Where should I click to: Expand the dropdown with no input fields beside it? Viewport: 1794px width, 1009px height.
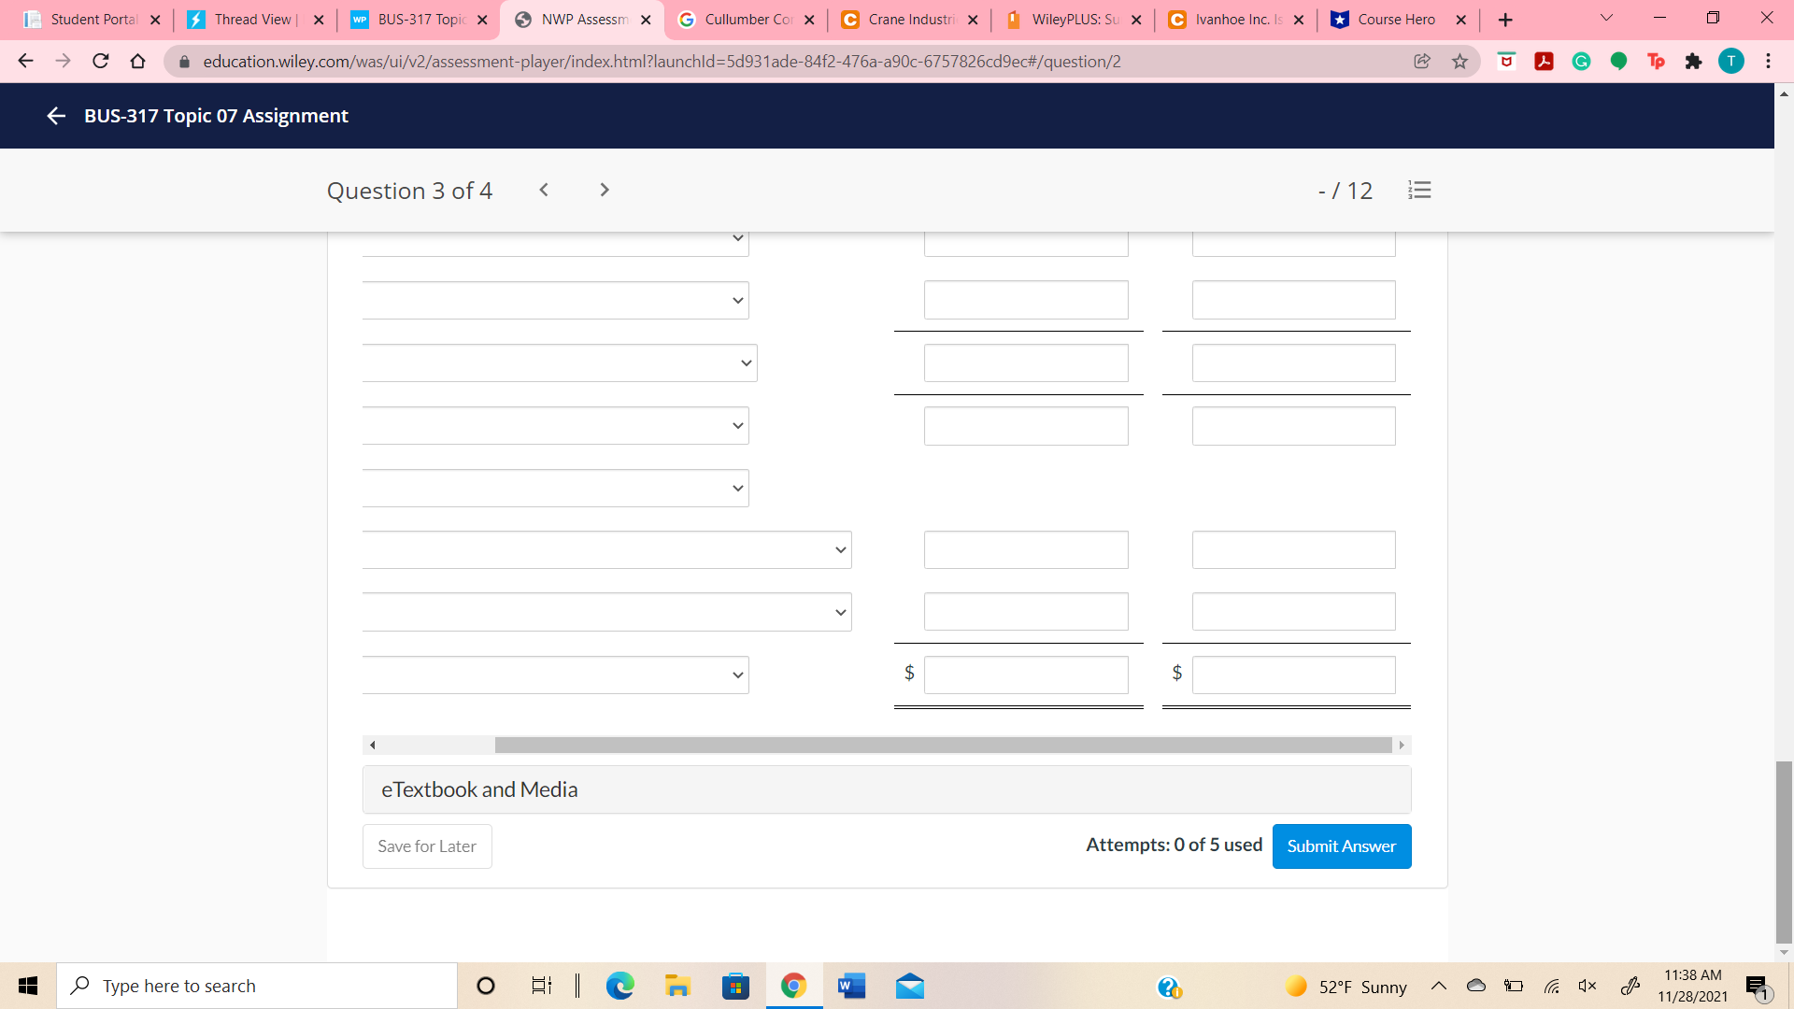pos(555,488)
